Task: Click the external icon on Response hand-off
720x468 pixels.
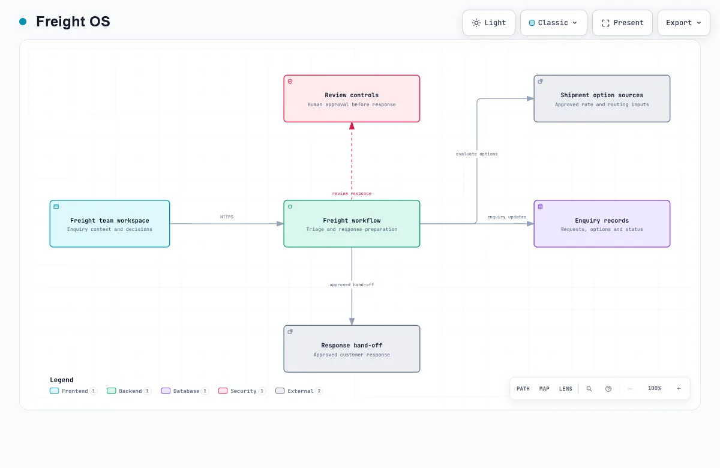Action: click(290, 332)
